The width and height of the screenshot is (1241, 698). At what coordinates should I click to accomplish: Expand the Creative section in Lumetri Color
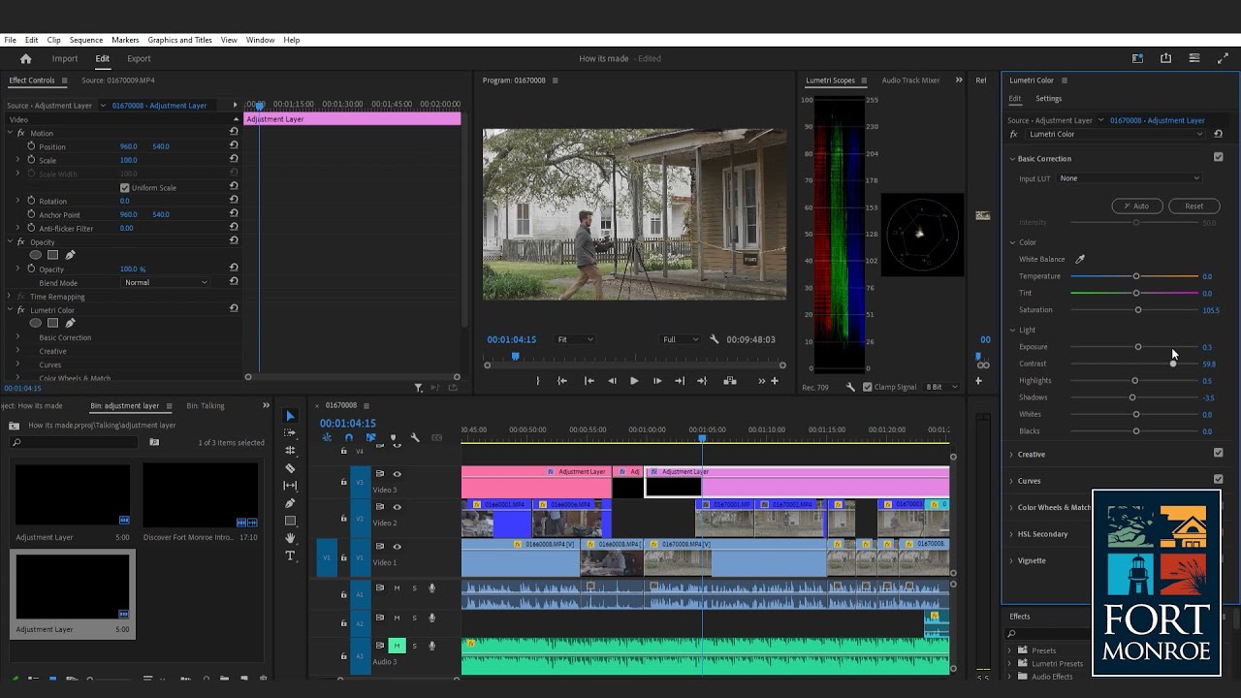(x=1011, y=454)
